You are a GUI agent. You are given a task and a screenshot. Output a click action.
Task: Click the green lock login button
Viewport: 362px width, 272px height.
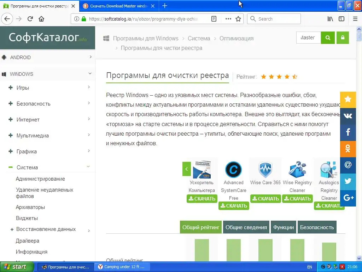tap(343, 38)
